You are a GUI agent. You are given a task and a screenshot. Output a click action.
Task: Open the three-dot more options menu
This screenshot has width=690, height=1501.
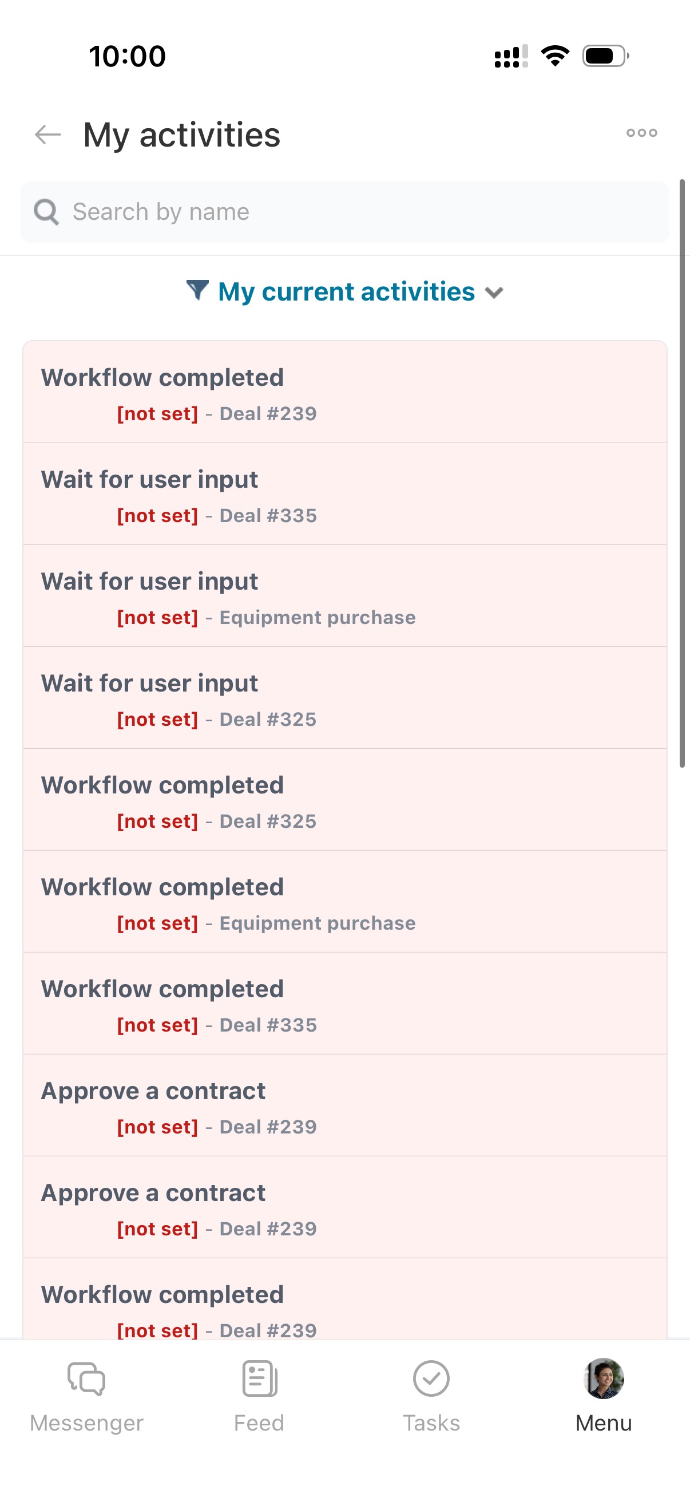[x=641, y=133]
